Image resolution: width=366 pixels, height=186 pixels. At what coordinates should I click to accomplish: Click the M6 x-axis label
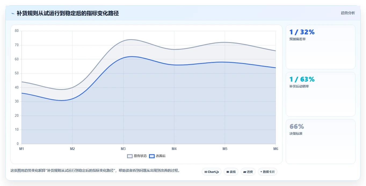point(276,149)
